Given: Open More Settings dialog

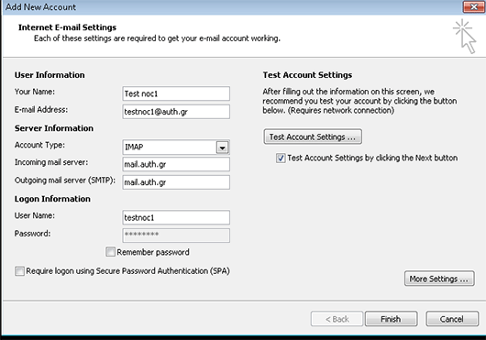Looking at the screenshot, I should click(x=439, y=279).
